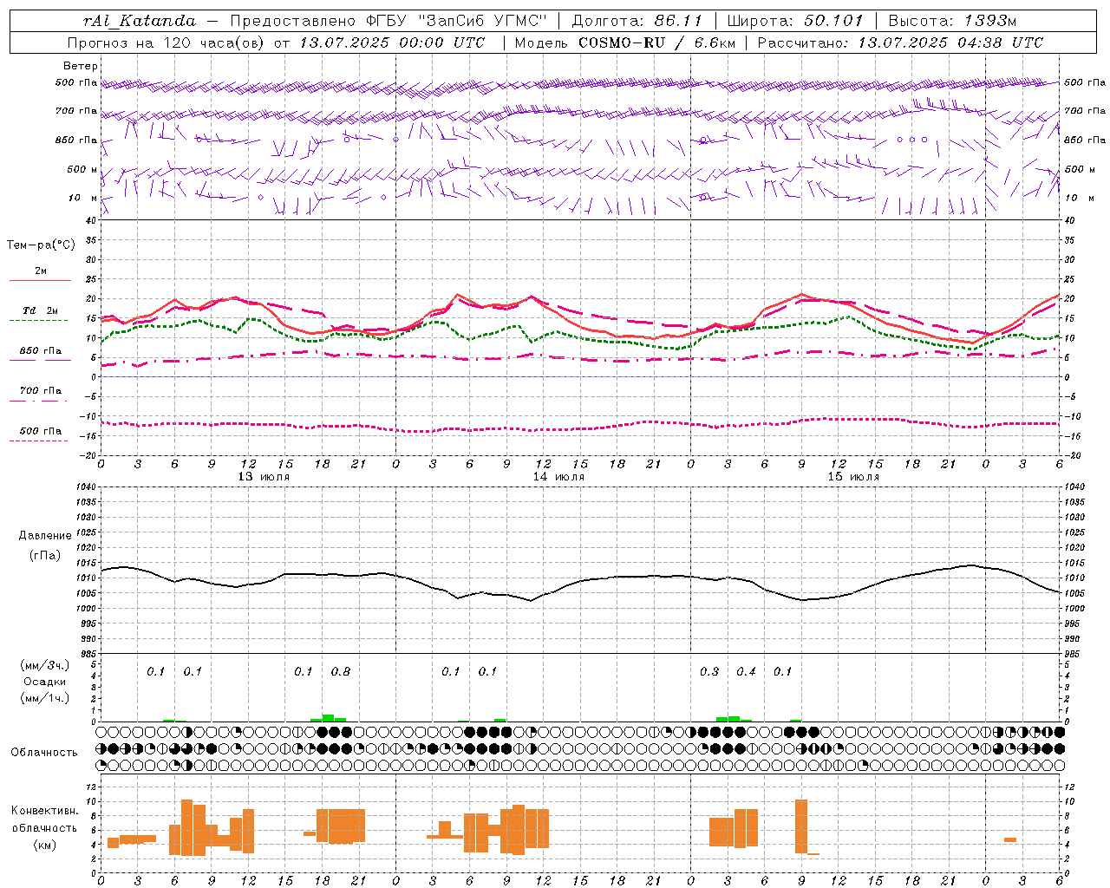Select the longitude value Долгота: 86.11

637,21
